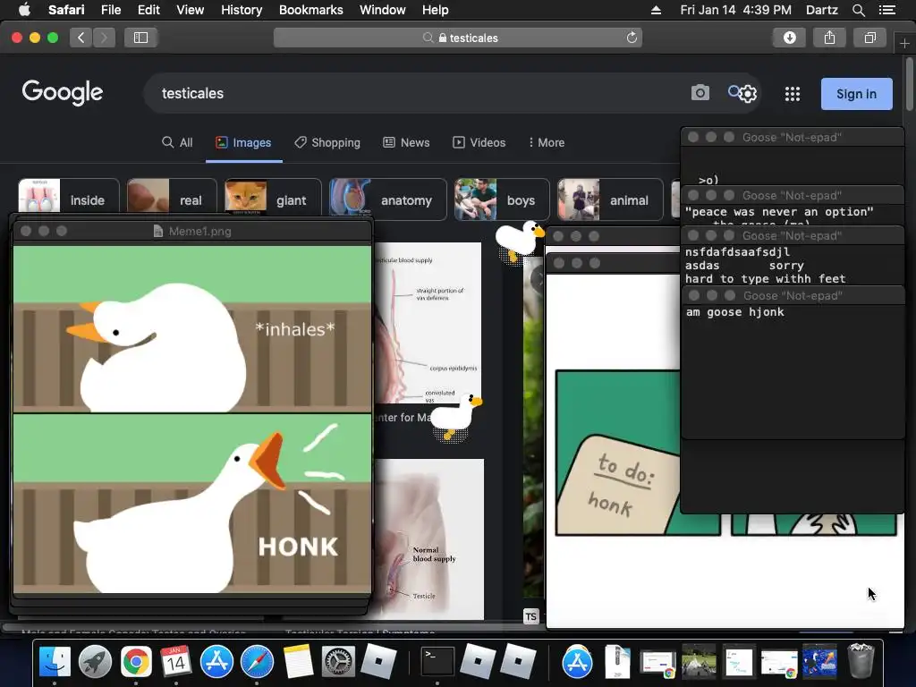Open the Safari app menu

point(66,10)
